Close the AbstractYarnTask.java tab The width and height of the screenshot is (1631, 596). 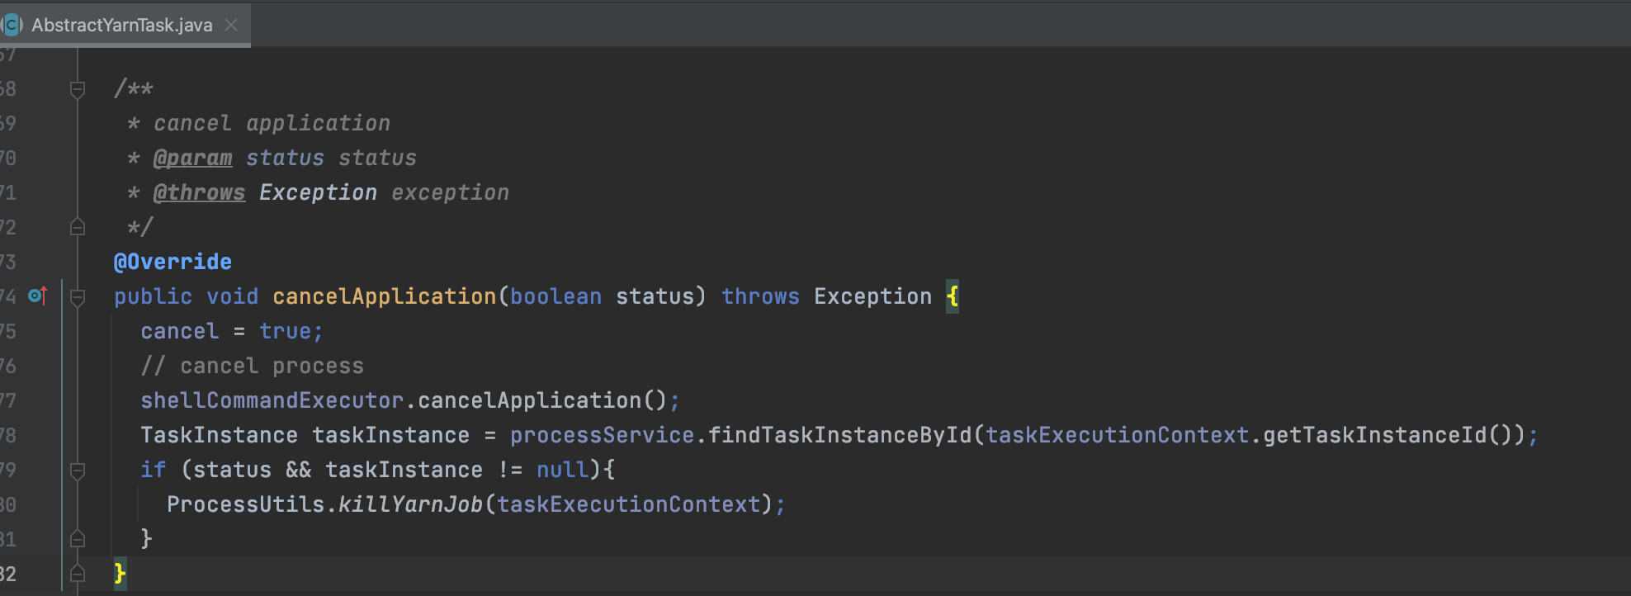(232, 25)
